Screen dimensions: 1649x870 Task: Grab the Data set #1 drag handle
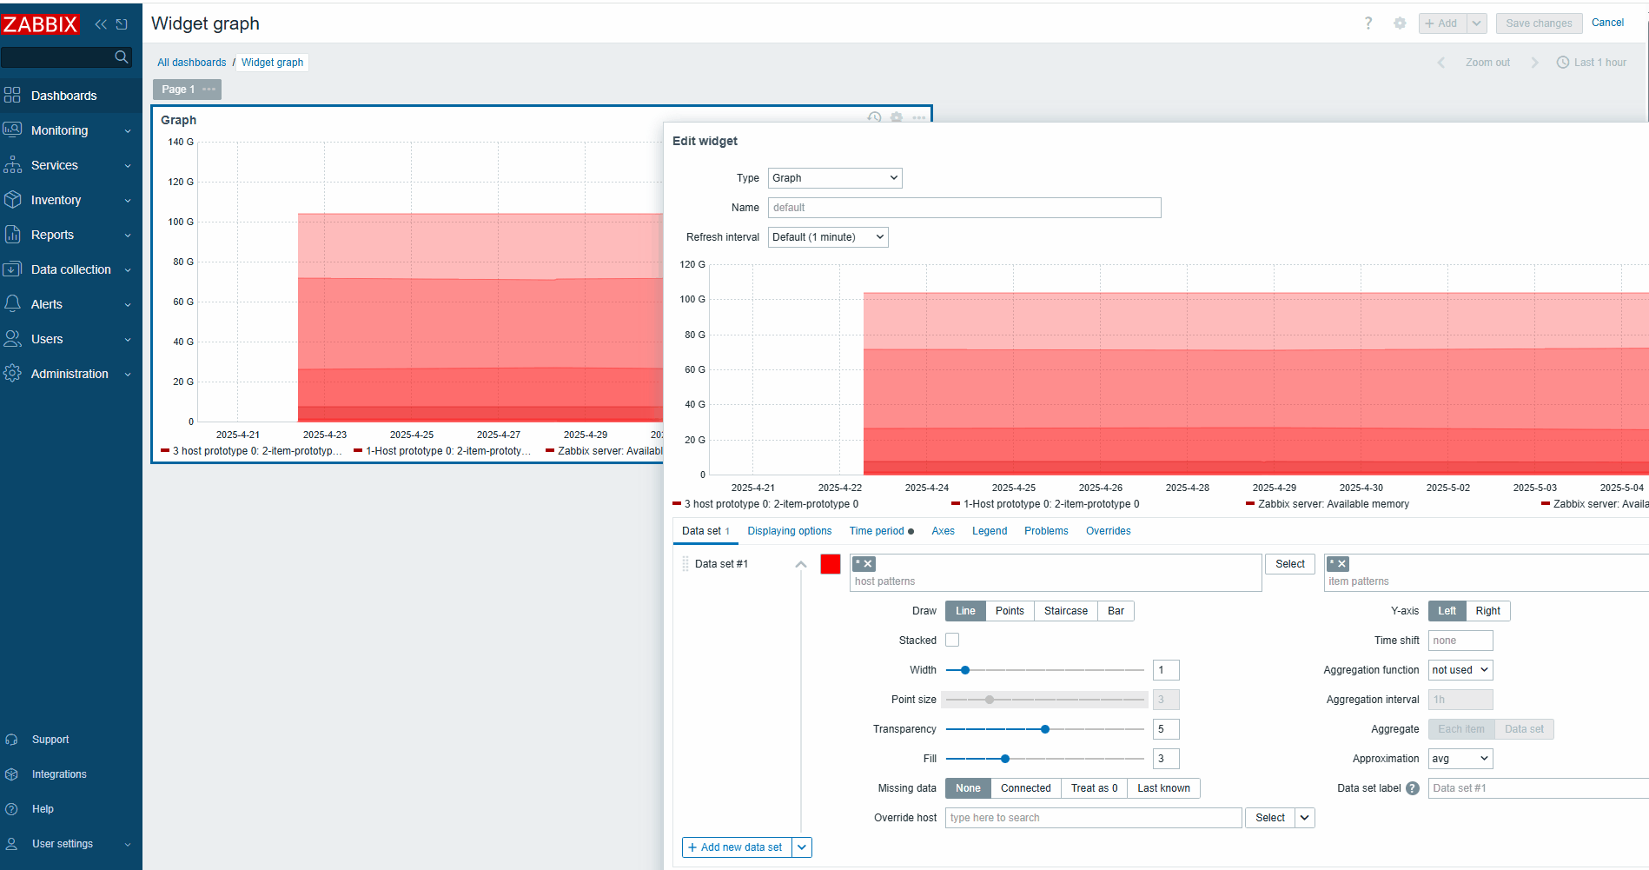point(685,564)
